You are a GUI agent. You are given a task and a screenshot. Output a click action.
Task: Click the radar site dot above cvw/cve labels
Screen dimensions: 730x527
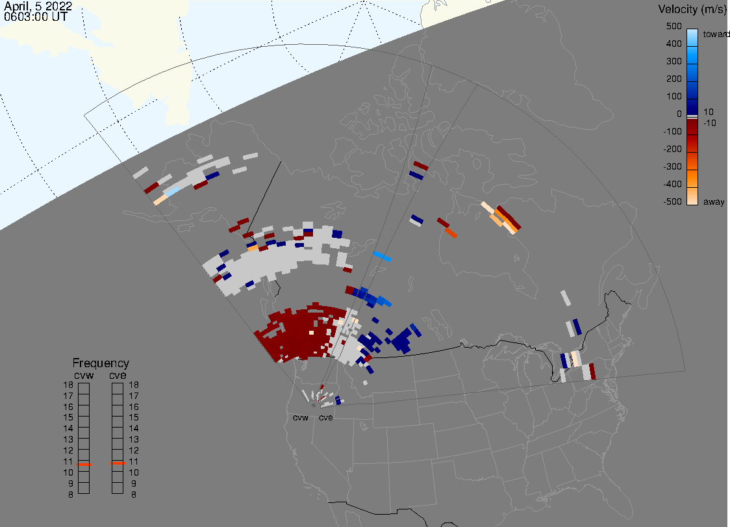tap(314, 405)
